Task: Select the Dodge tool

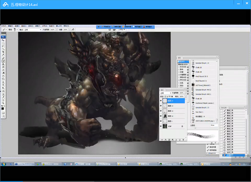Action: (x=3, y=79)
